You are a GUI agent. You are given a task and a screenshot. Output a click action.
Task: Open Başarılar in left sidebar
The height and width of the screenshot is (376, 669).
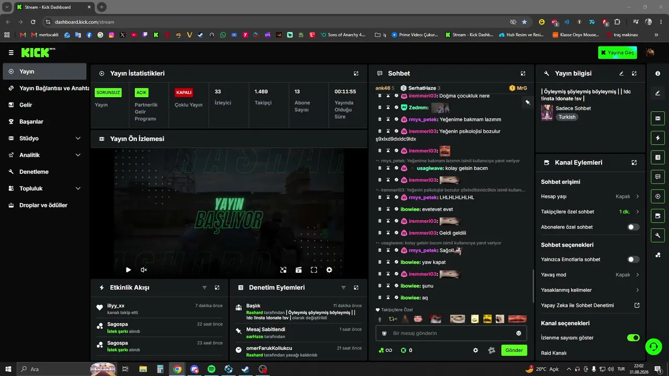click(x=44, y=122)
